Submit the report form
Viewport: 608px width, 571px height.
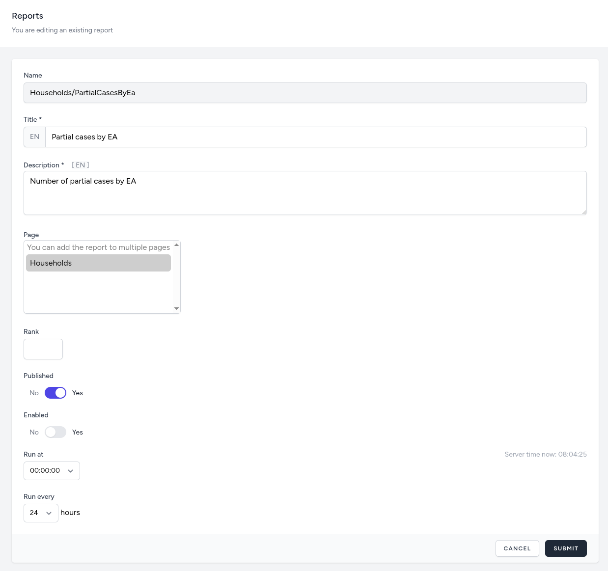tap(566, 548)
